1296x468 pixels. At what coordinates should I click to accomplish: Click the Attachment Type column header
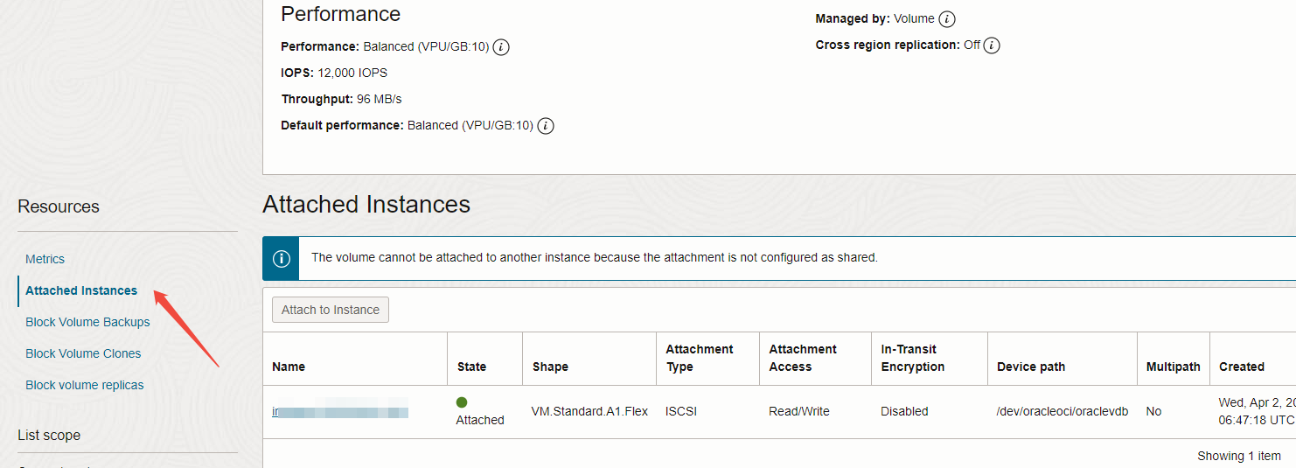point(700,358)
